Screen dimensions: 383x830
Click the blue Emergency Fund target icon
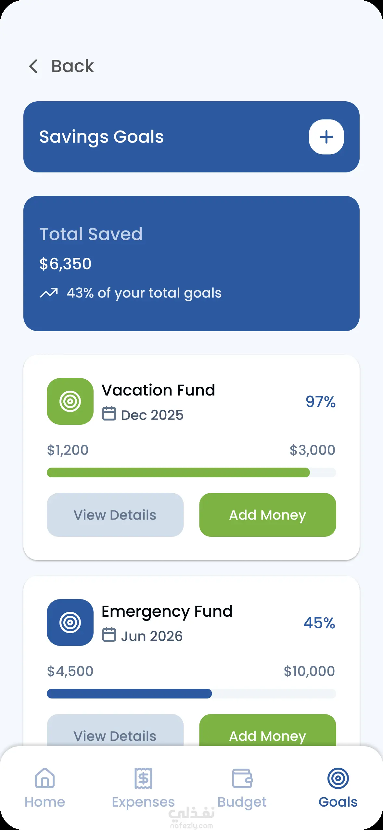point(70,622)
